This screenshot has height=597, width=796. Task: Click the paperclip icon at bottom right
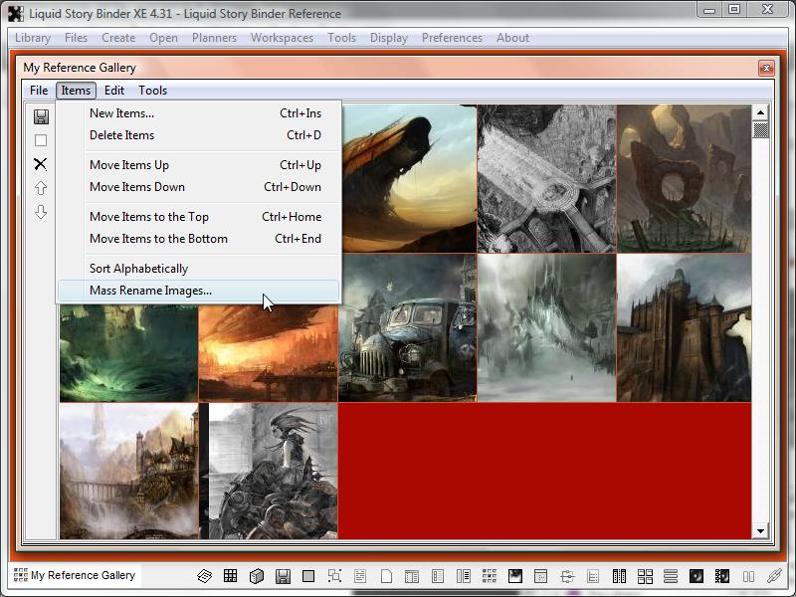coord(774,576)
